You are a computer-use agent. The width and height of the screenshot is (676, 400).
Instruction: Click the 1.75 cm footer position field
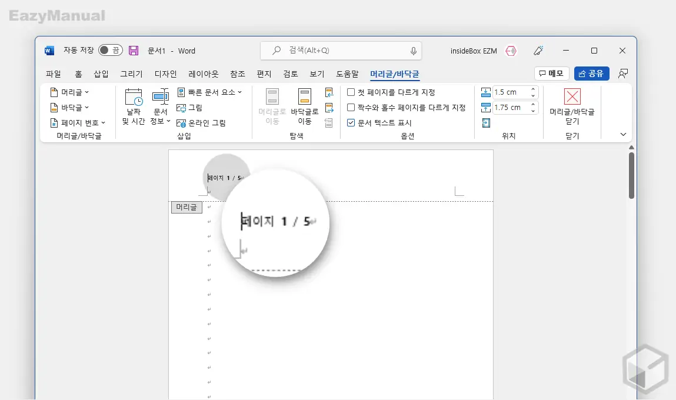511,107
